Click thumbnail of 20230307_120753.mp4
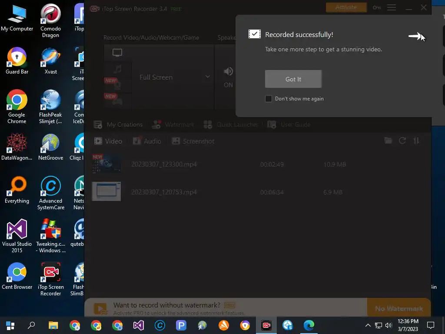The height and width of the screenshot is (334, 445). 106,191
